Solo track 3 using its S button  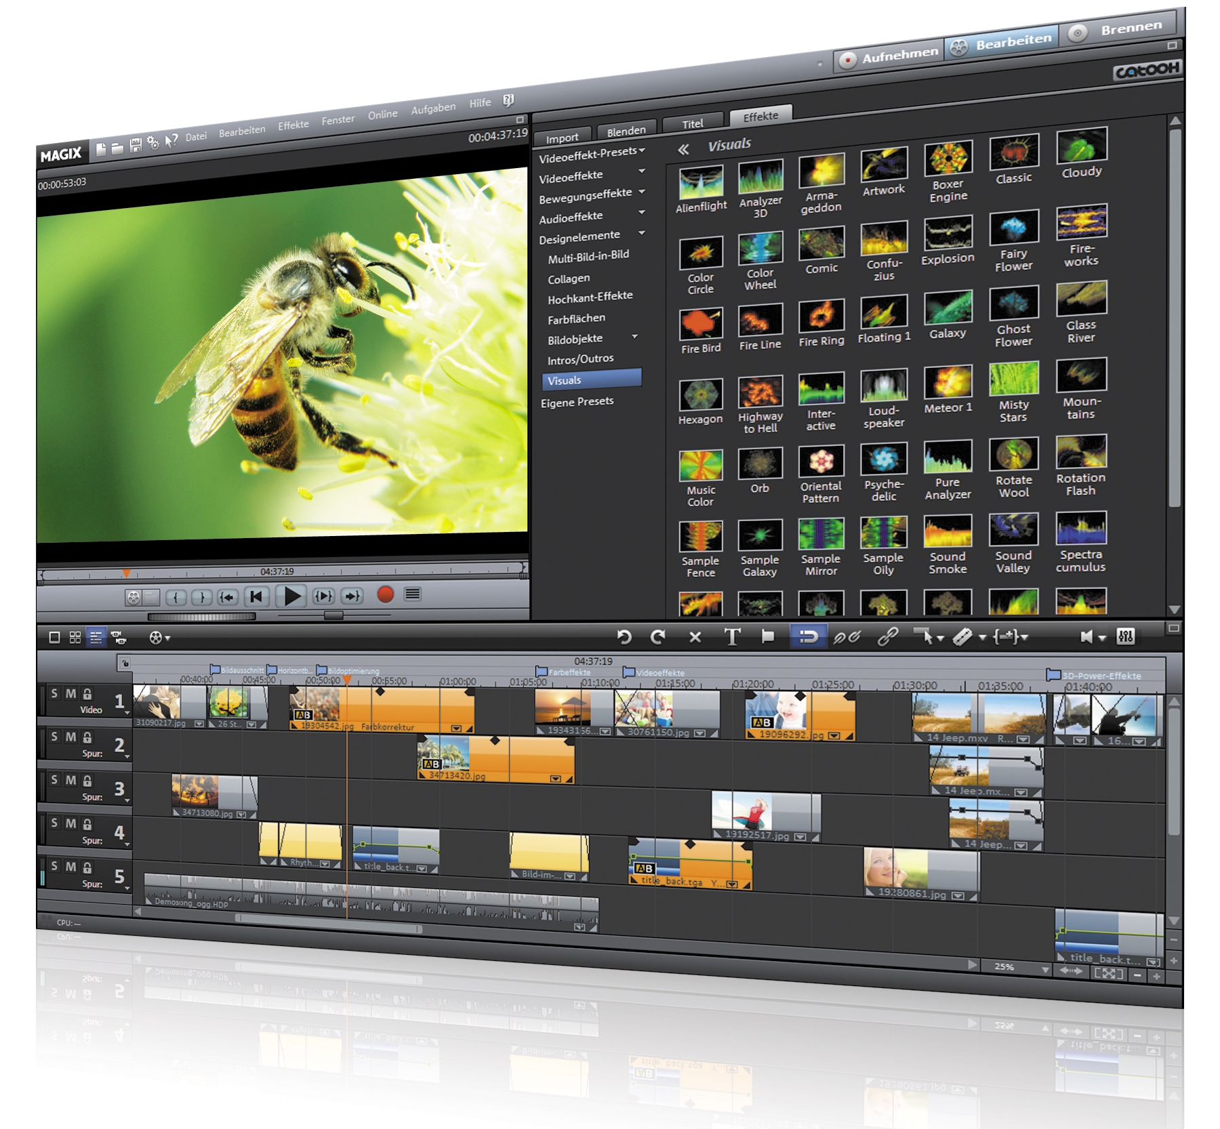tap(54, 781)
